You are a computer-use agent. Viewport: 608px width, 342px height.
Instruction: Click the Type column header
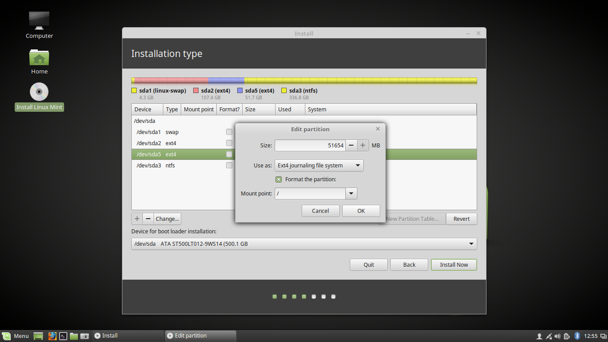[x=172, y=110]
